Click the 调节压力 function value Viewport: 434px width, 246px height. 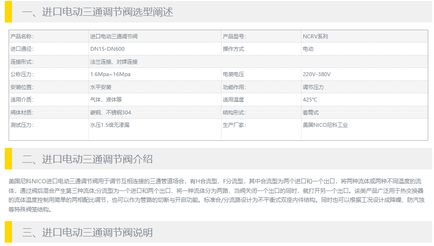pos(313,87)
